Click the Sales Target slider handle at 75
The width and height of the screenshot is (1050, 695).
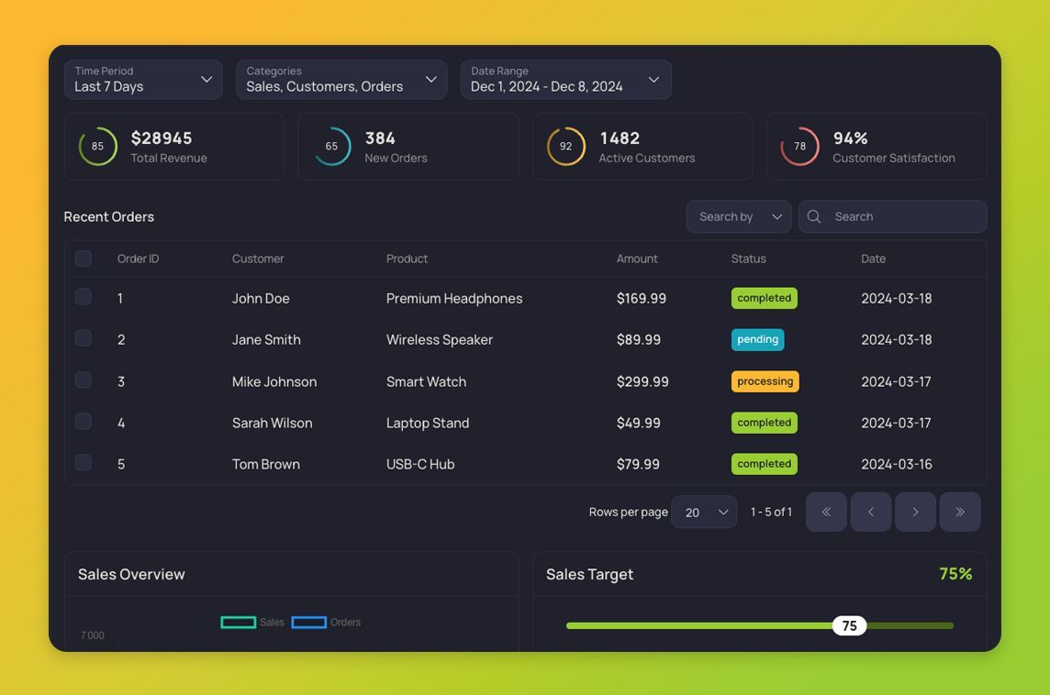849,625
